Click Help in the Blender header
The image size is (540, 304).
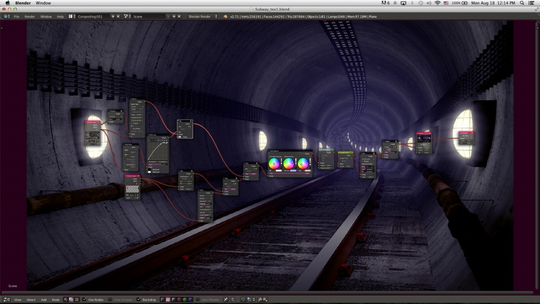point(59,16)
